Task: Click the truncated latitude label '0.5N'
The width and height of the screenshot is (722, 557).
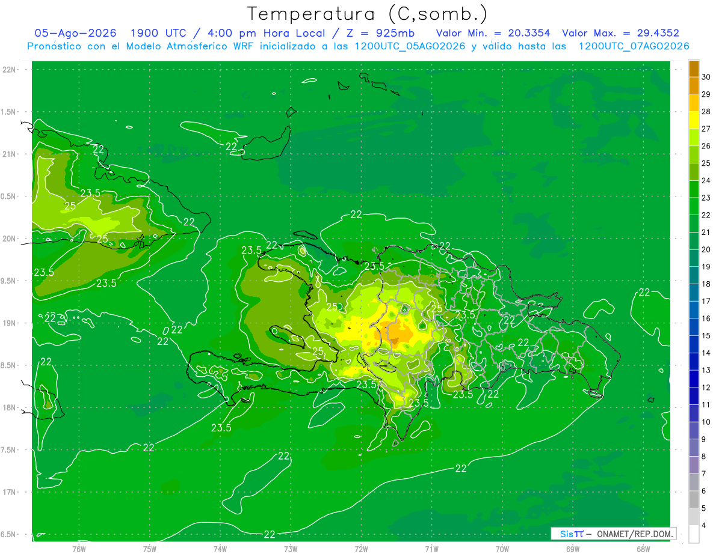Action: (9, 196)
